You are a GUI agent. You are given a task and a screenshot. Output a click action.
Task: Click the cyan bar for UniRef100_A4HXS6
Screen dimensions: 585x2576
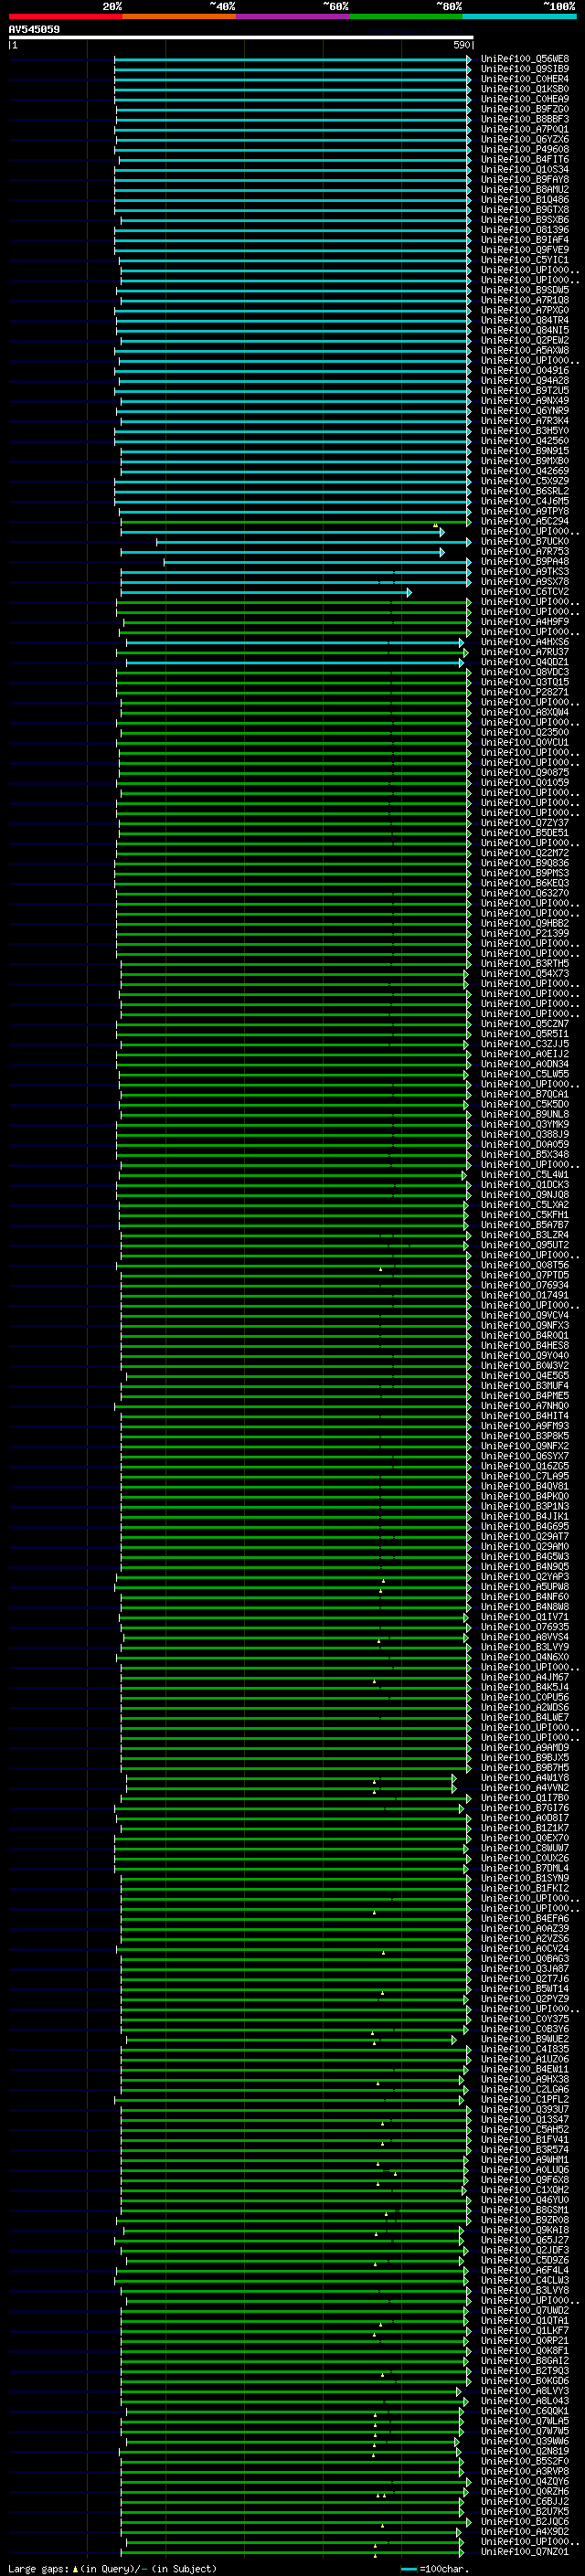click(295, 642)
